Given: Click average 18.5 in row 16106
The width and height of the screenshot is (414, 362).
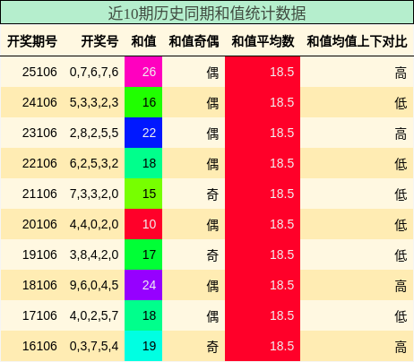Looking at the screenshot, I should pyautogui.click(x=282, y=346).
